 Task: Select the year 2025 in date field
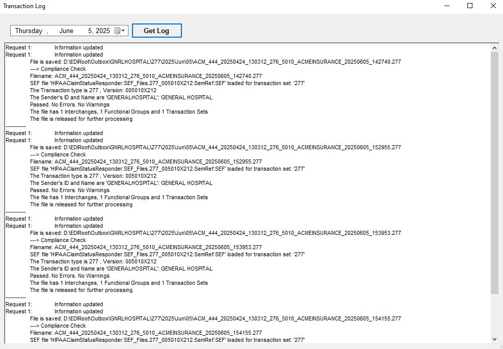102,31
